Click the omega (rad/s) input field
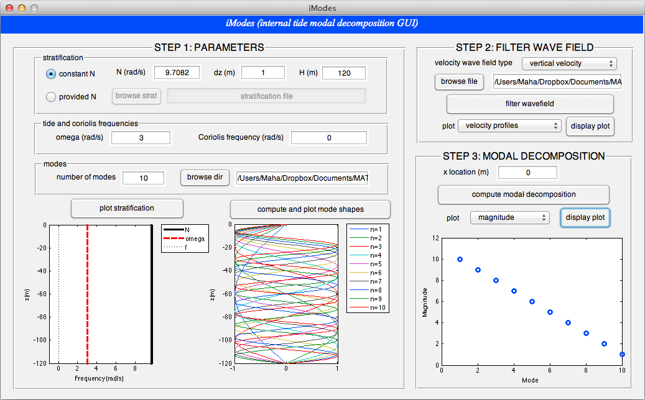Viewport: 645px width, 400px height. [x=141, y=137]
